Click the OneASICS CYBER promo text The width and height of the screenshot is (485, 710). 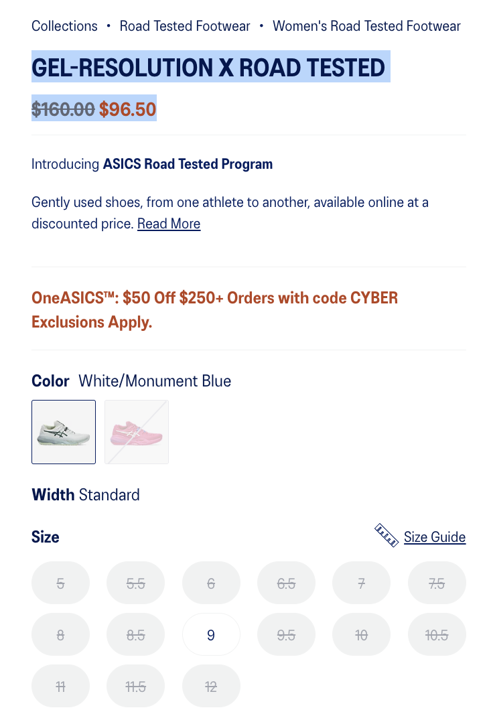click(x=214, y=297)
